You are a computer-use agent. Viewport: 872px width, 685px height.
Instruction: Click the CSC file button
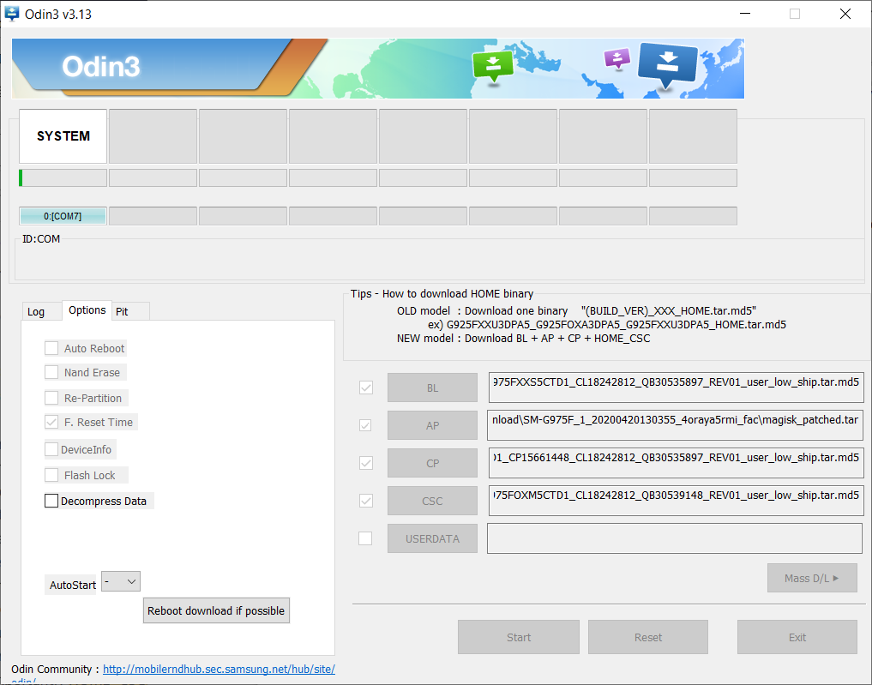coord(432,501)
